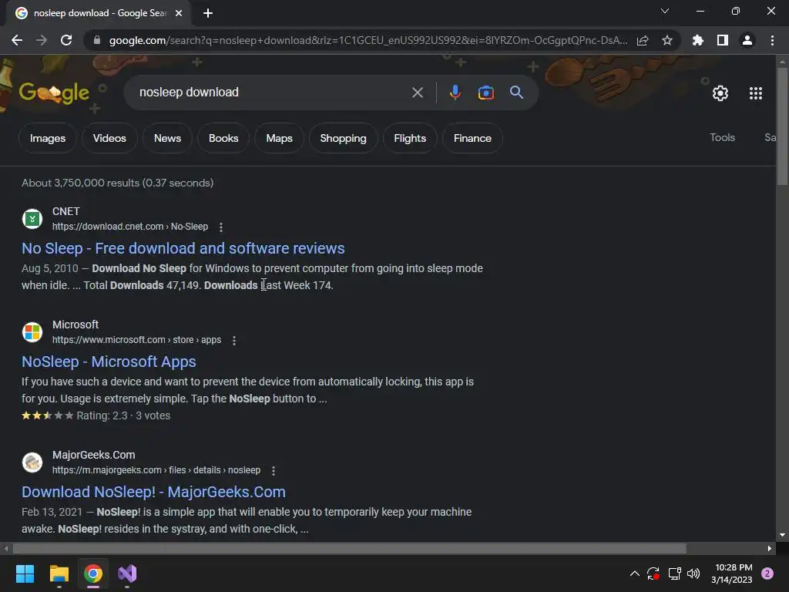Open Microsoft result's three-dot options
The width and height of the screenshot is (789, 592).
click(234, 341)
